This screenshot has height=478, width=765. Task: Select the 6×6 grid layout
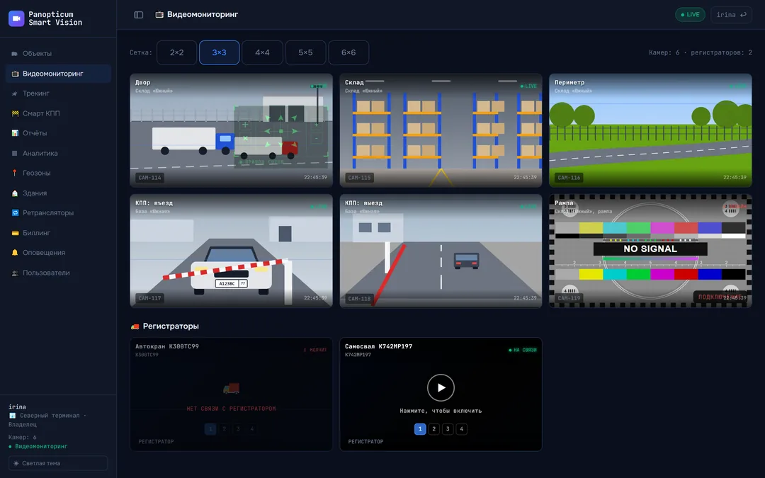[348, 52]
